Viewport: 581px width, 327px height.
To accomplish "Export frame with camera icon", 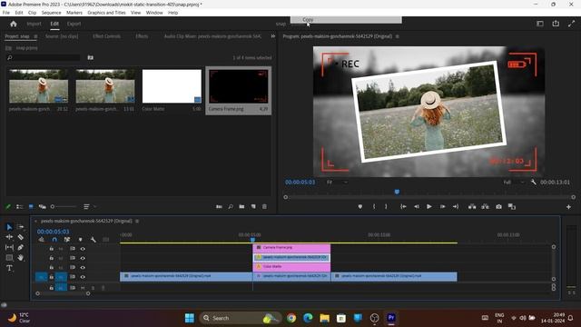I will 498,207.
